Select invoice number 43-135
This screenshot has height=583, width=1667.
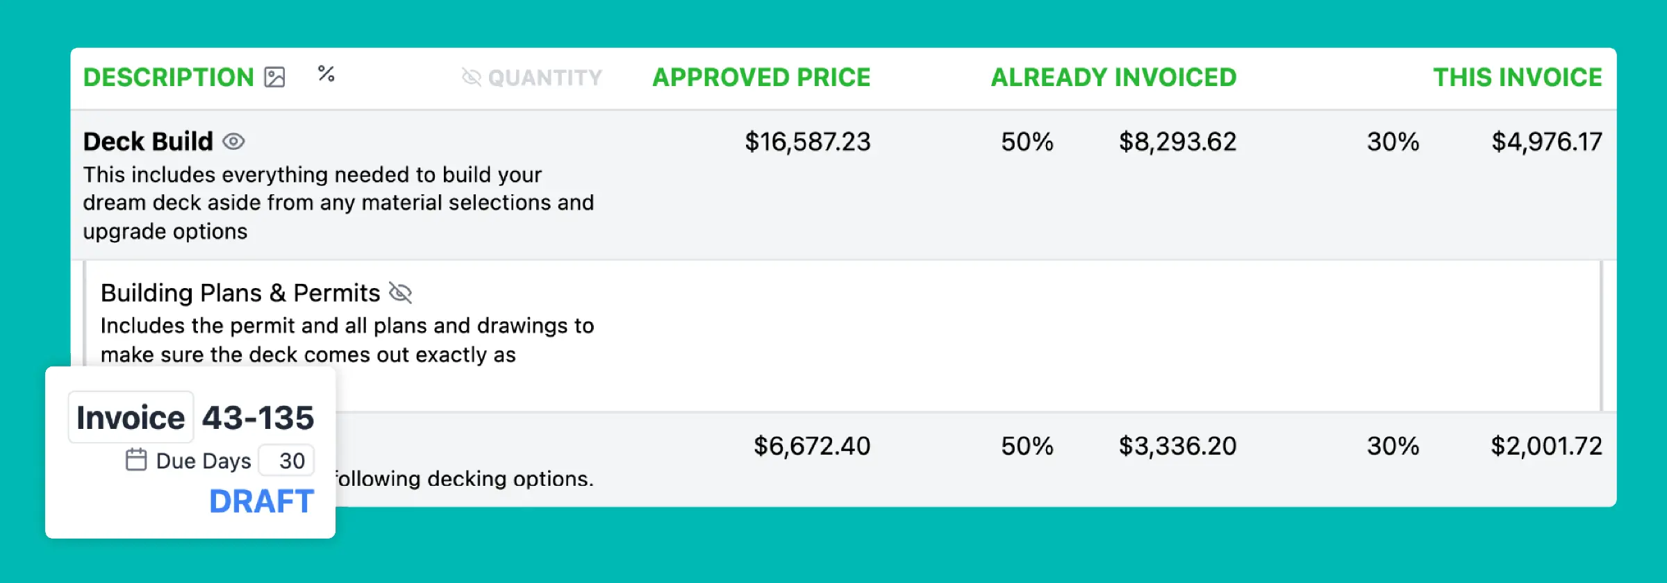pos(258,418)
